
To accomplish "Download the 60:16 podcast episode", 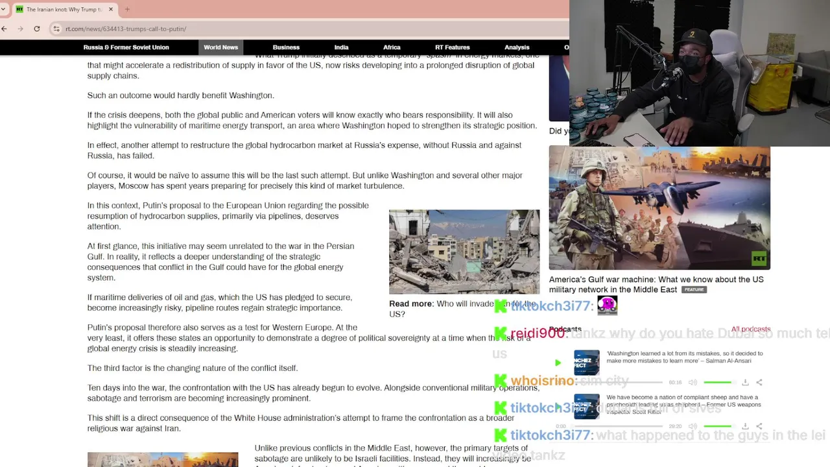I will [x=745, y=383].
